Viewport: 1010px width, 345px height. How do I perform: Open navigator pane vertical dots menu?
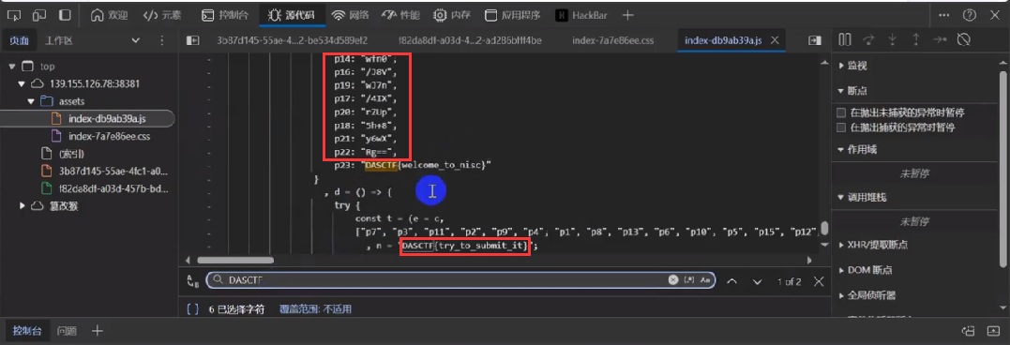click(x=161, y=40)
